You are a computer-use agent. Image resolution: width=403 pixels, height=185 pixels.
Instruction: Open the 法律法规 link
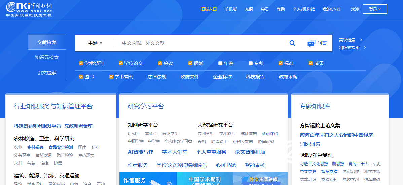coord(157,77)
